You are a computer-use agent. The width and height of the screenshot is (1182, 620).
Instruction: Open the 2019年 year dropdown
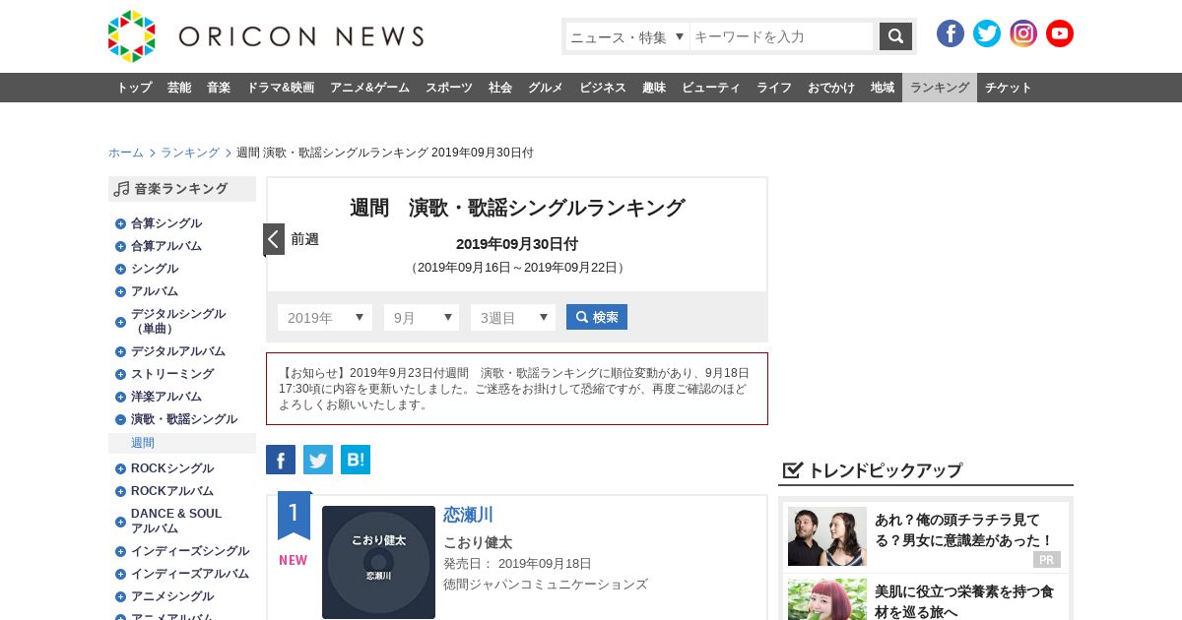click(x=325, y=317)
